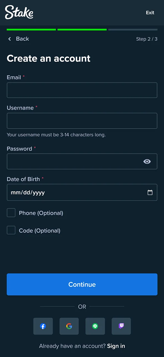
Task: Click inside the Email input field
Action: [x=82, y=90]
